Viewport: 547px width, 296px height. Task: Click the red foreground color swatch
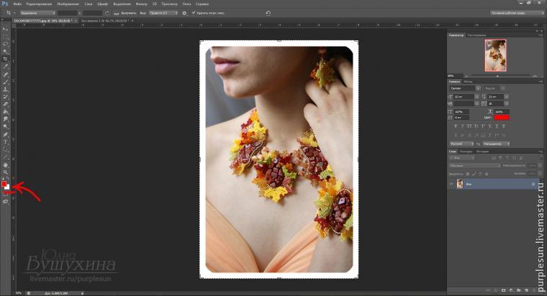[x=4, y=183]
